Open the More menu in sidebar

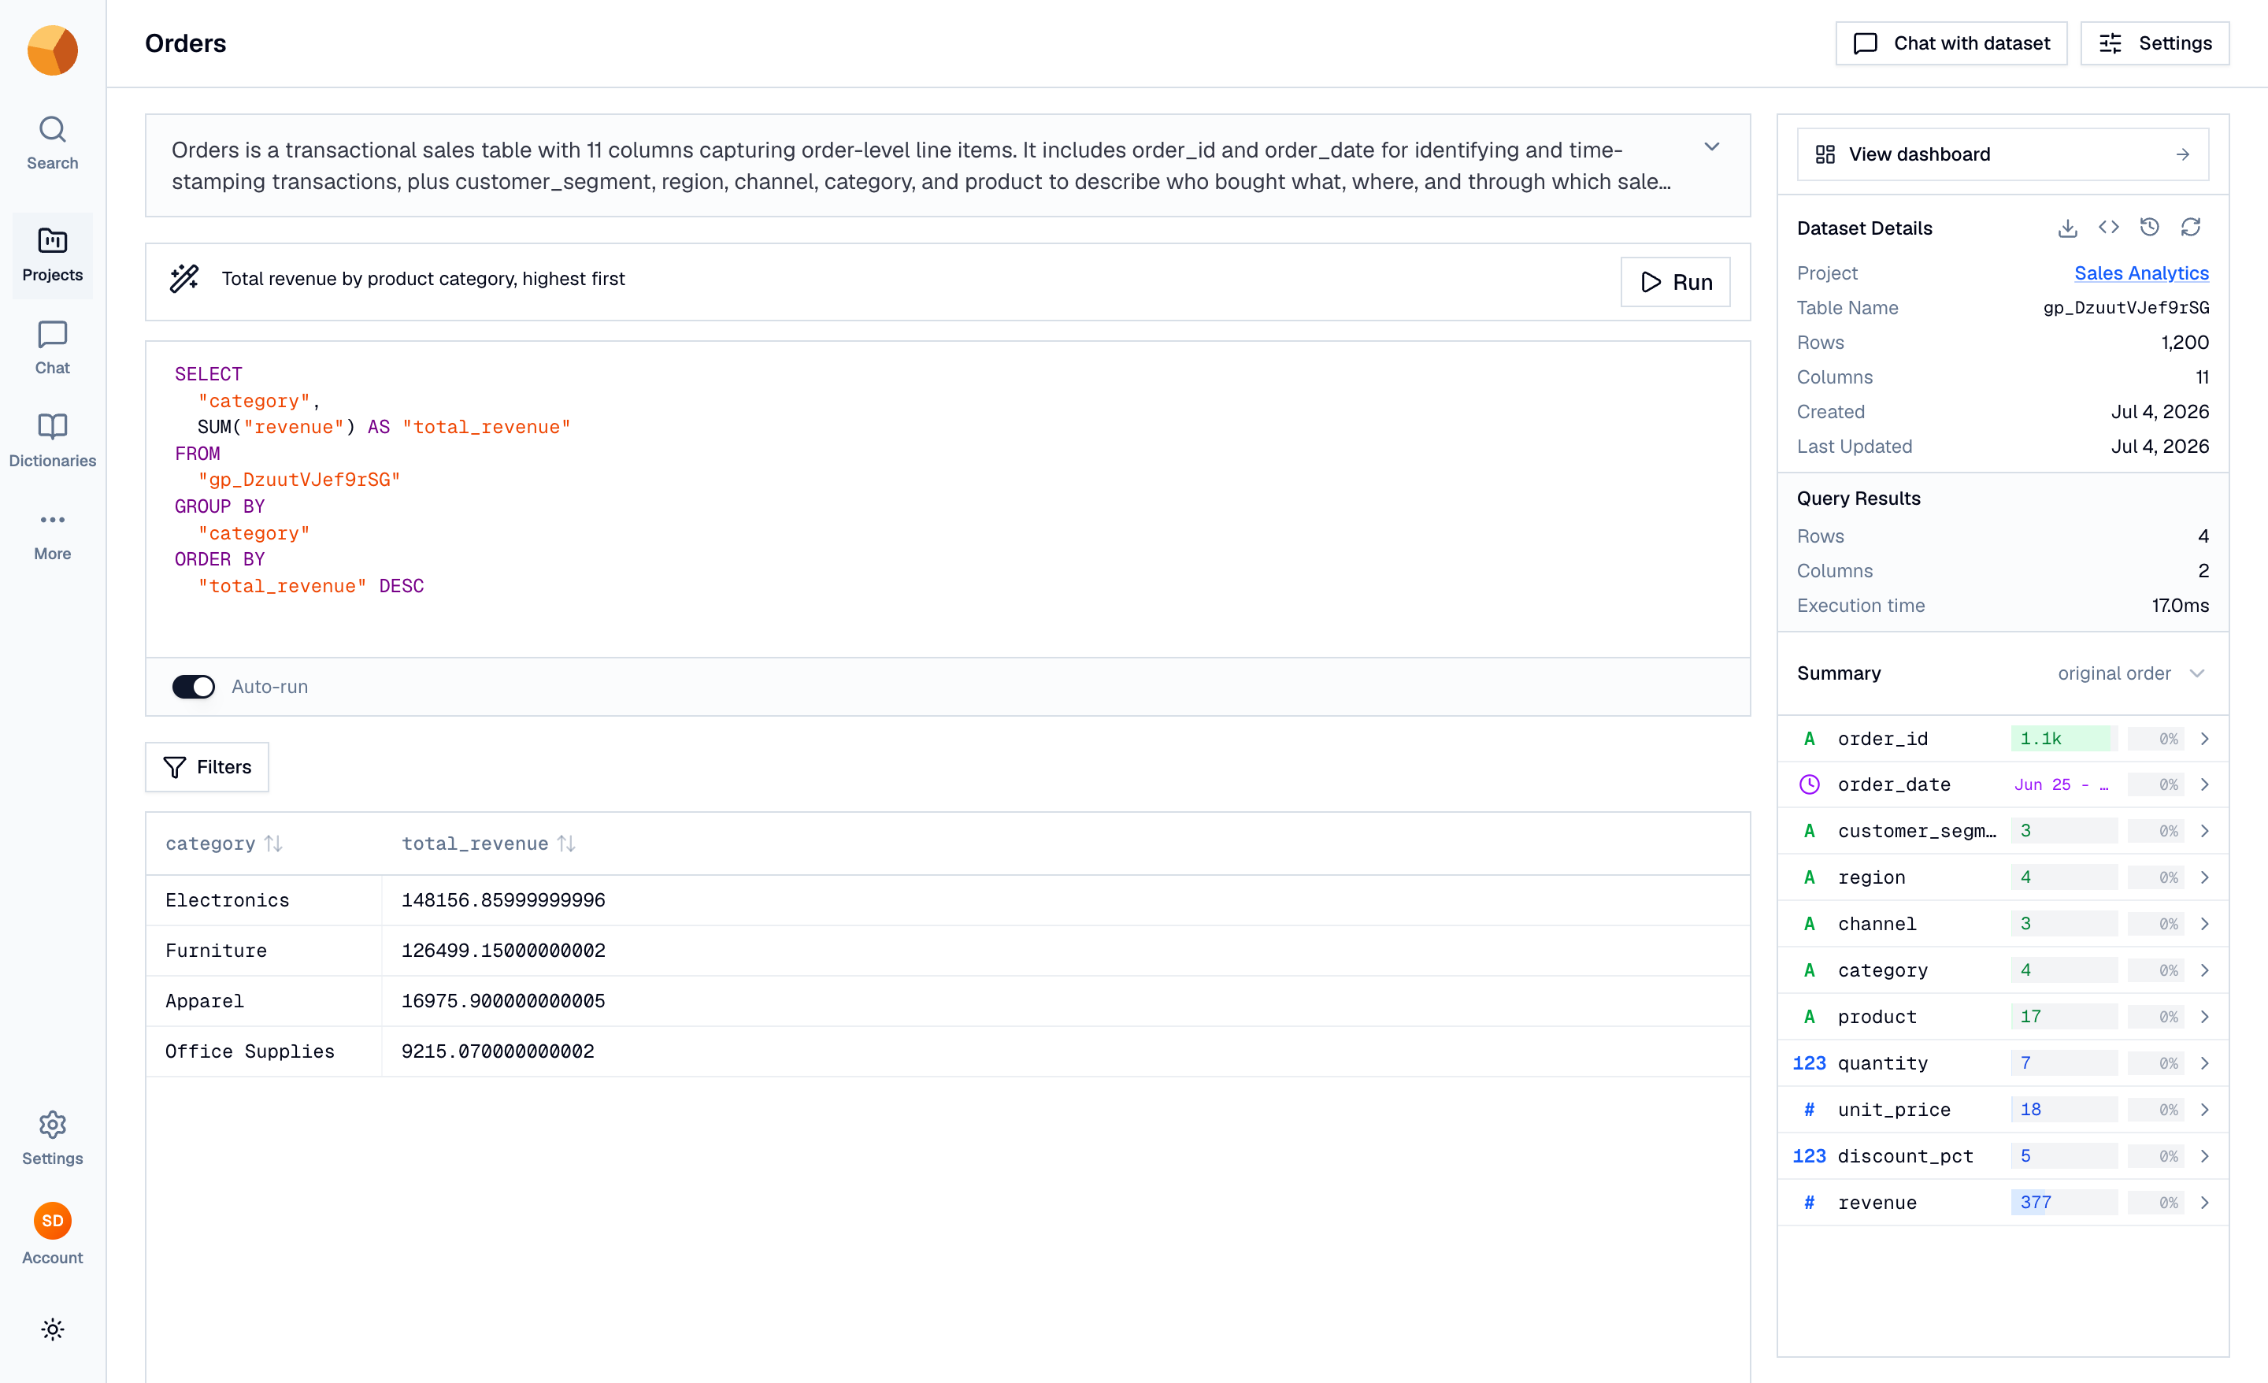pos(53,536)
